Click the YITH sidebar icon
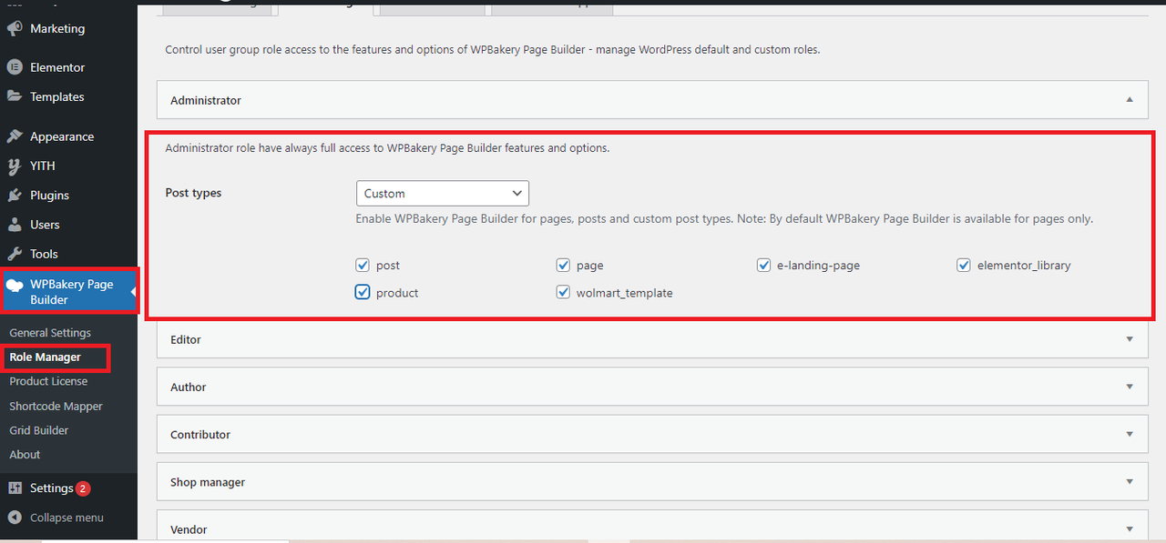 (x=15, y=166)
